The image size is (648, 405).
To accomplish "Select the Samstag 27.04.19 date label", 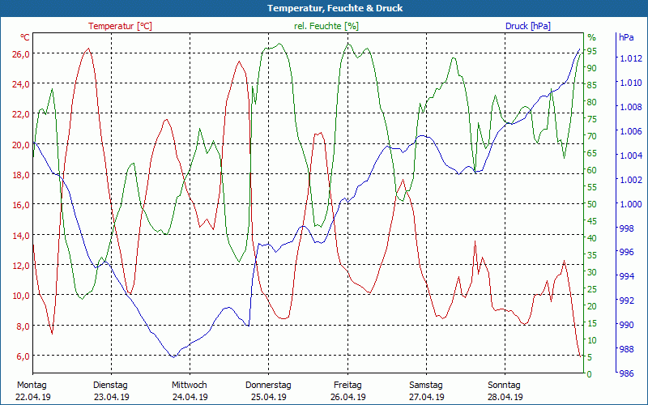I will click(425, 390).
